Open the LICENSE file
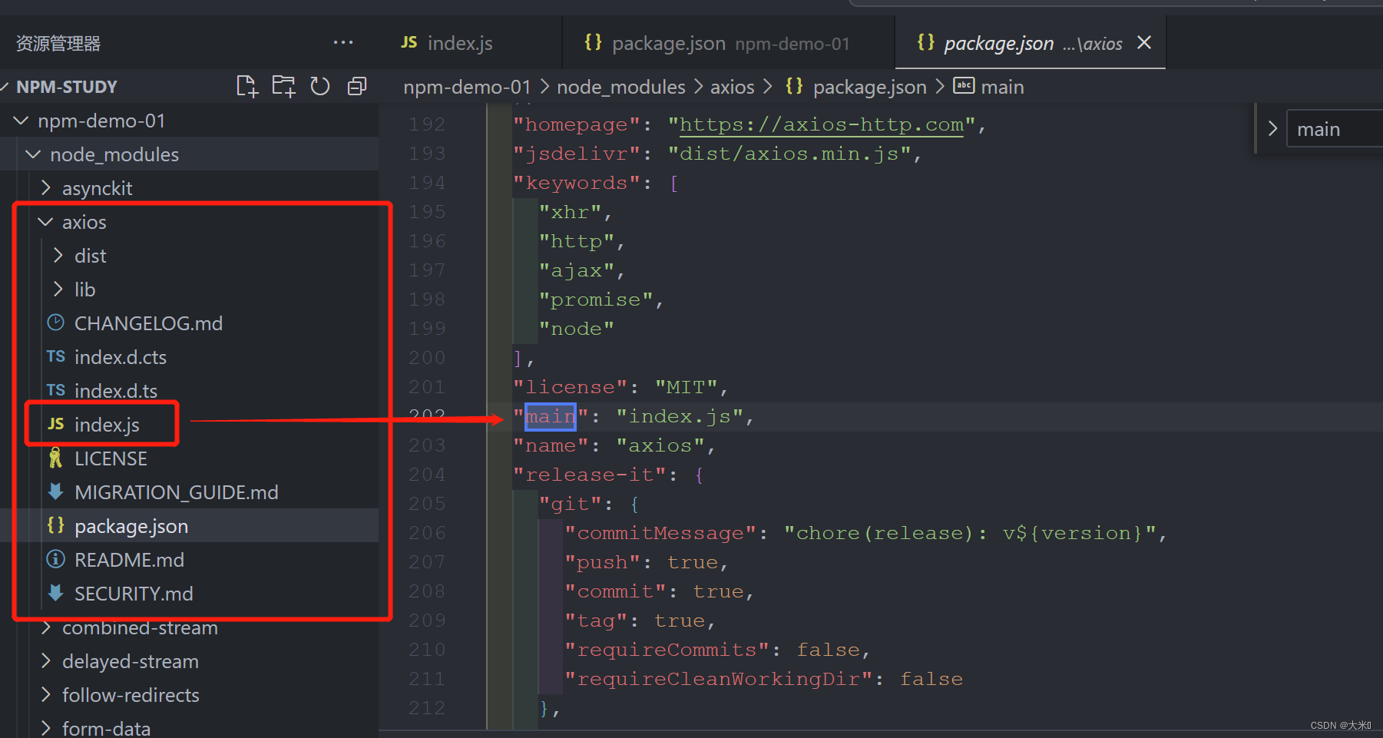This screenshot has width=1383, height=738. [x=111, y=458]
